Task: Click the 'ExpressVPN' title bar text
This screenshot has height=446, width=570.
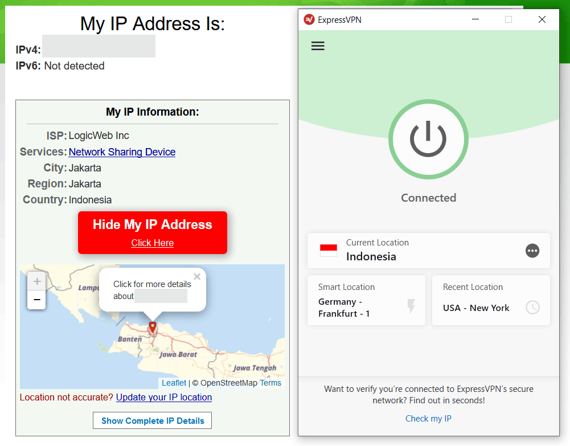Action: tap(339, 19)
